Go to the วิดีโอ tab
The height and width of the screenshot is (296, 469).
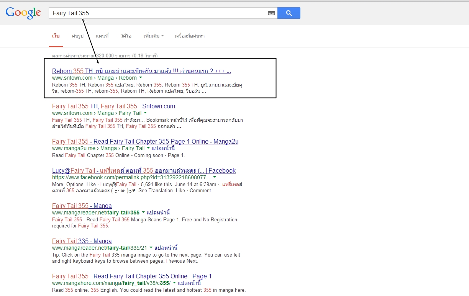pos(126,36)
